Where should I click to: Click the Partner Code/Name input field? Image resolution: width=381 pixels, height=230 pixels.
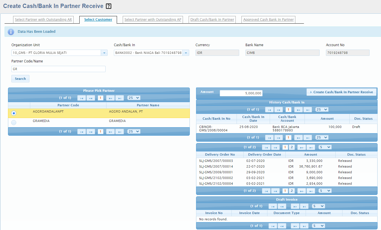[x=59, y=69]
